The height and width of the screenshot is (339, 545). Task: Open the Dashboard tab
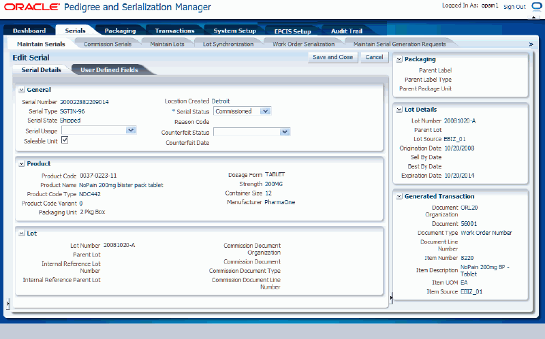point(29,31)
